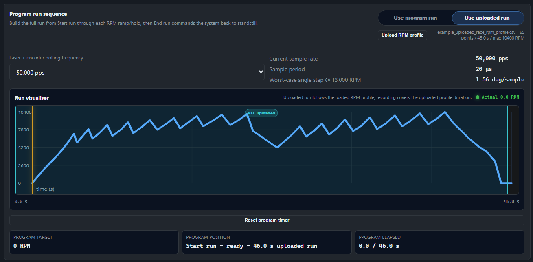533x262 pixels.
Task: Click the 50,000 pps current sample rate value
Action: click(x=492, y=59)
